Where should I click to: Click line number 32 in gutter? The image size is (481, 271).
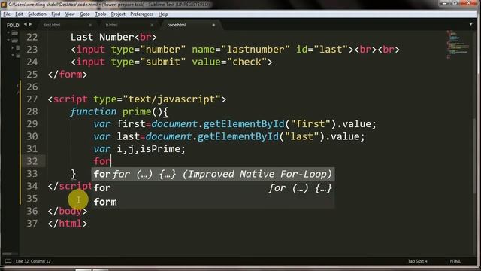pos(32,161)
